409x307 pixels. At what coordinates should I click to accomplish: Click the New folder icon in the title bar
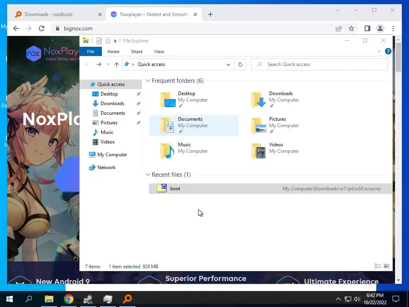[x=108, y=41]
